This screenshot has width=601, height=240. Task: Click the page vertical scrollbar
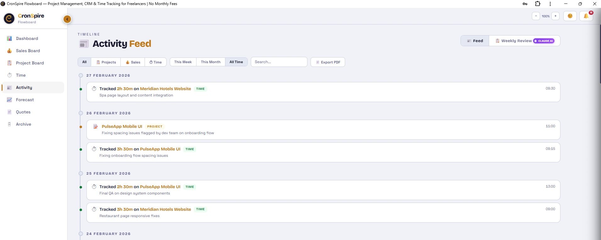click(600, 53)
